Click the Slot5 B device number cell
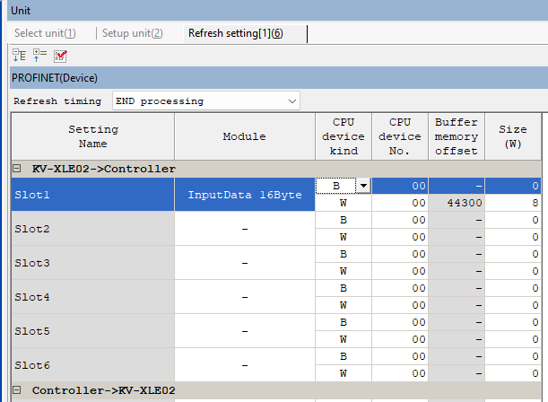The height and width of the screenshot is (402, 548). [x=400, y=322]
